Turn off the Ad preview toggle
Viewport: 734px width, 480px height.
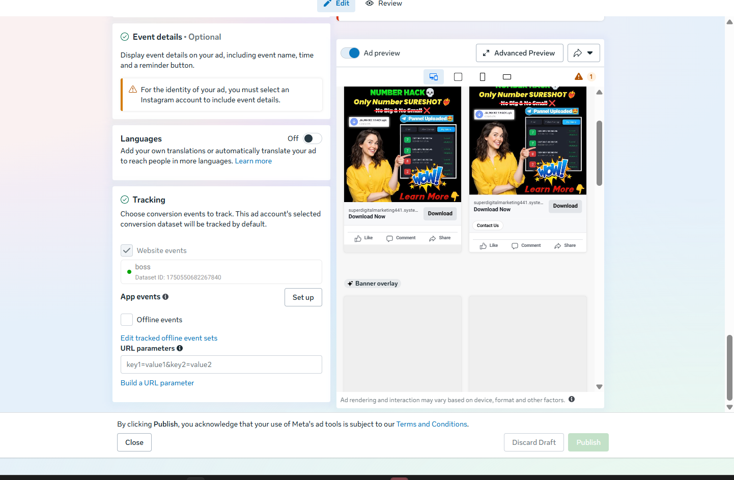[350, 53]
